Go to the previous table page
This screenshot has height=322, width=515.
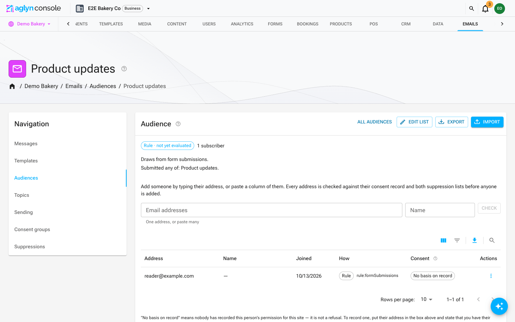pos(479,299)
